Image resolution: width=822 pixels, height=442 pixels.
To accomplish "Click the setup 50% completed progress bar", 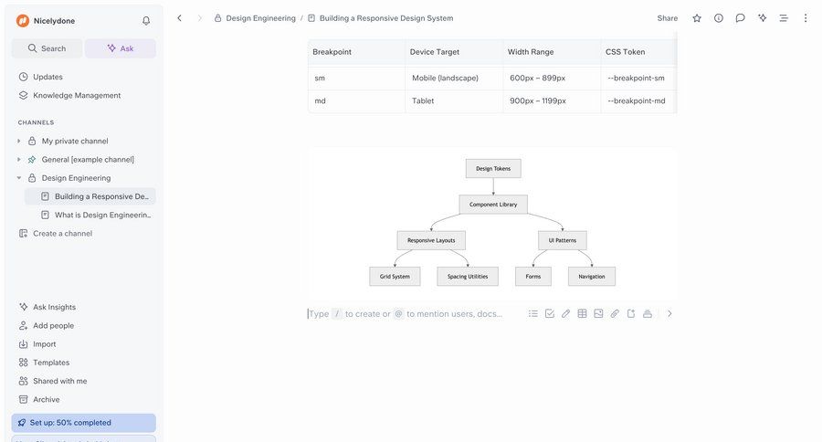I will (83, 423).
